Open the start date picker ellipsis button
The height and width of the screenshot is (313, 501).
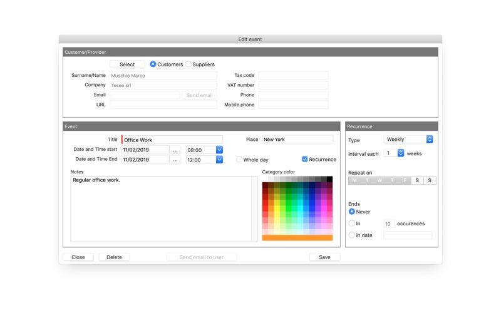tap(175, 150)
